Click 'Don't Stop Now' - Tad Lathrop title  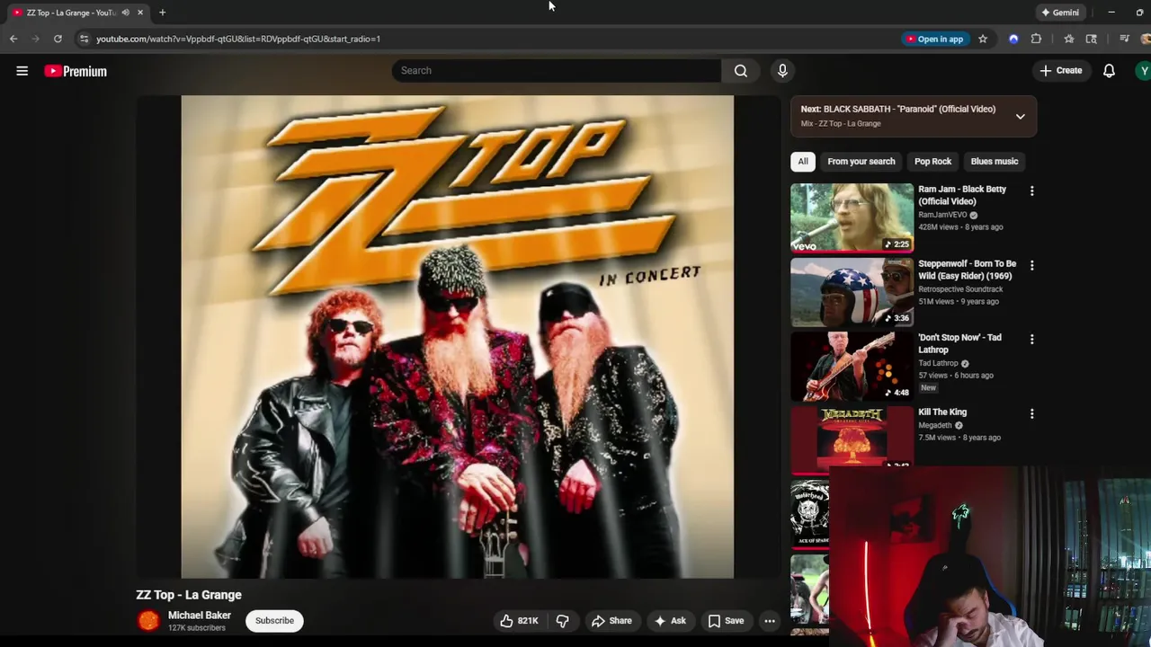tap(959, 343)
